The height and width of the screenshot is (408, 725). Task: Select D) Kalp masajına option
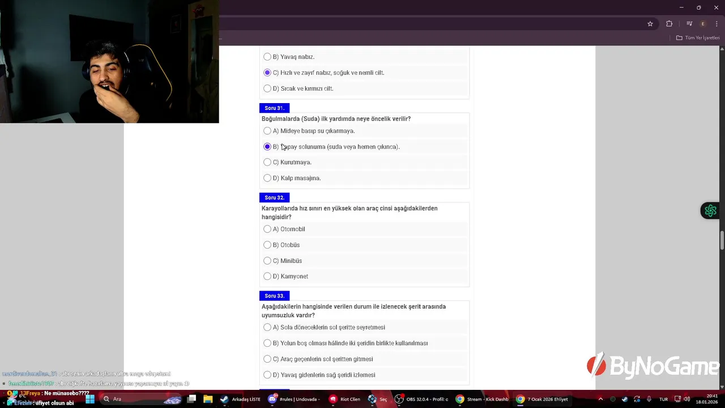tap(267, 178)
